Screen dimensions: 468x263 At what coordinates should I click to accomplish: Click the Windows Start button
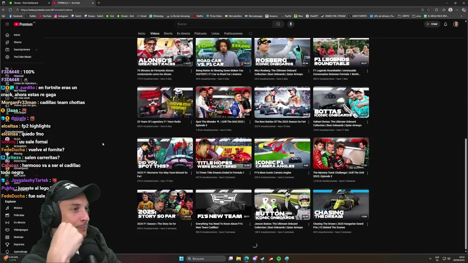point(181,259)
